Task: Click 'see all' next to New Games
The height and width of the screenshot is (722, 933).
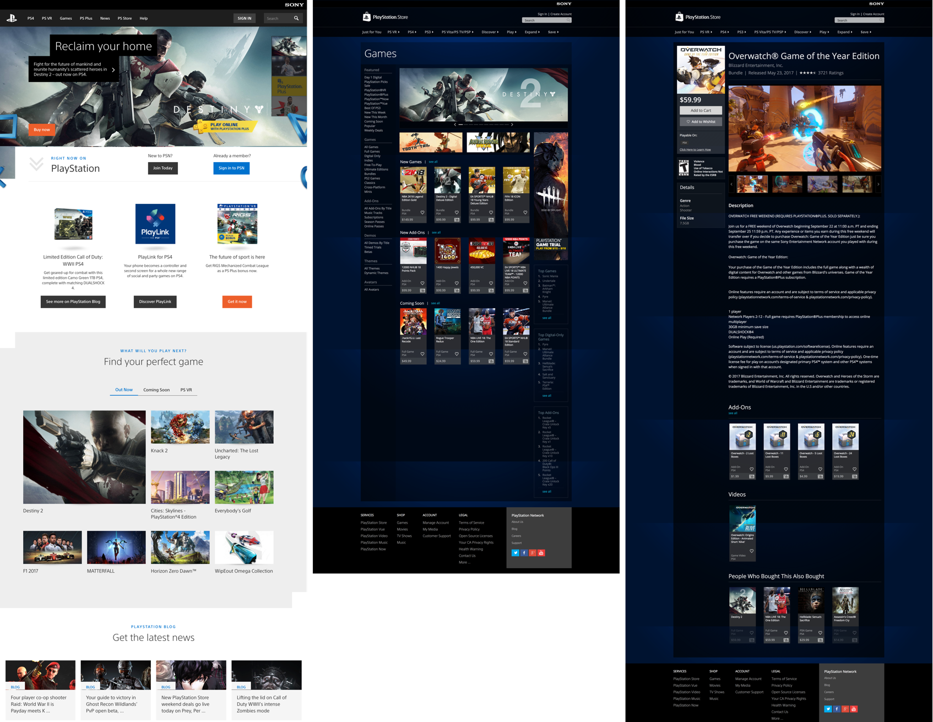Action: tap(433, 162)
